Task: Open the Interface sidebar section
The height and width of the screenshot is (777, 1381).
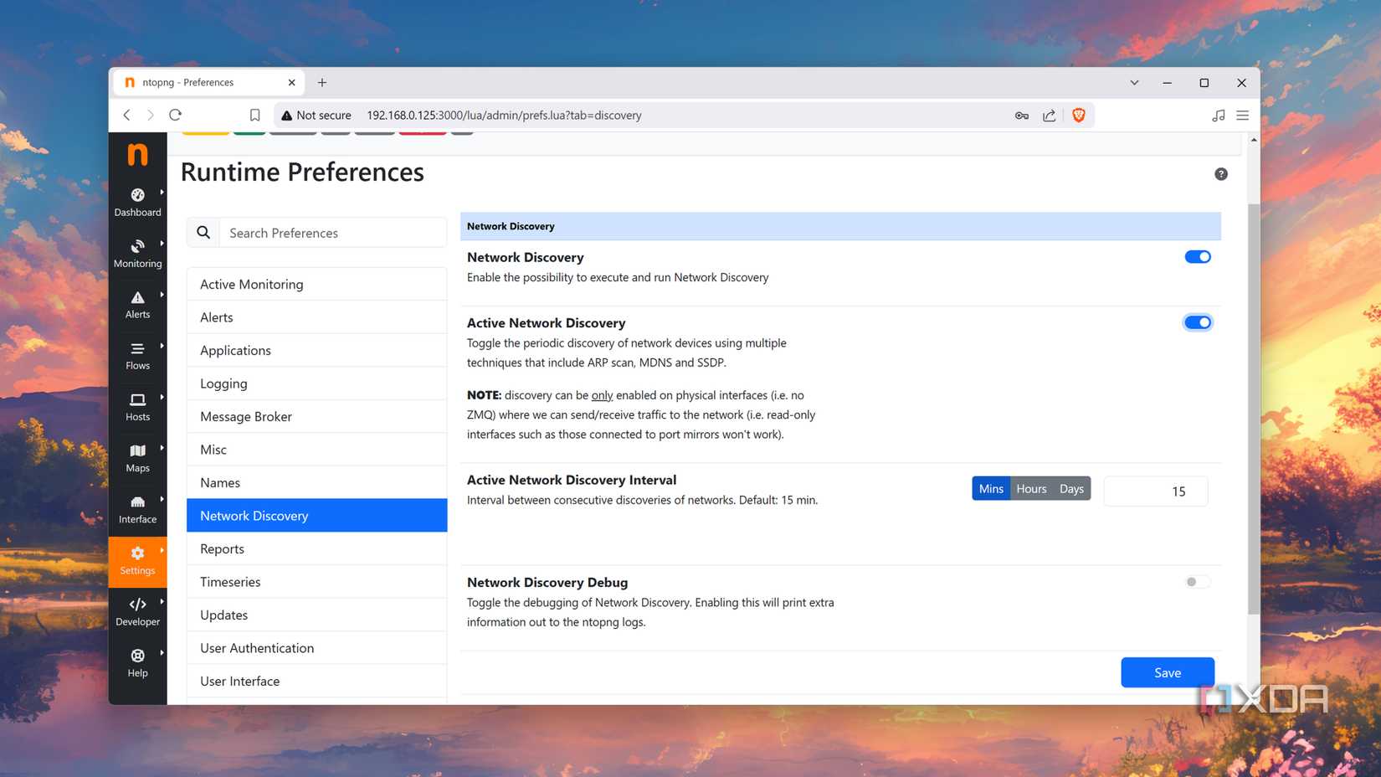Action: (137, 508)
